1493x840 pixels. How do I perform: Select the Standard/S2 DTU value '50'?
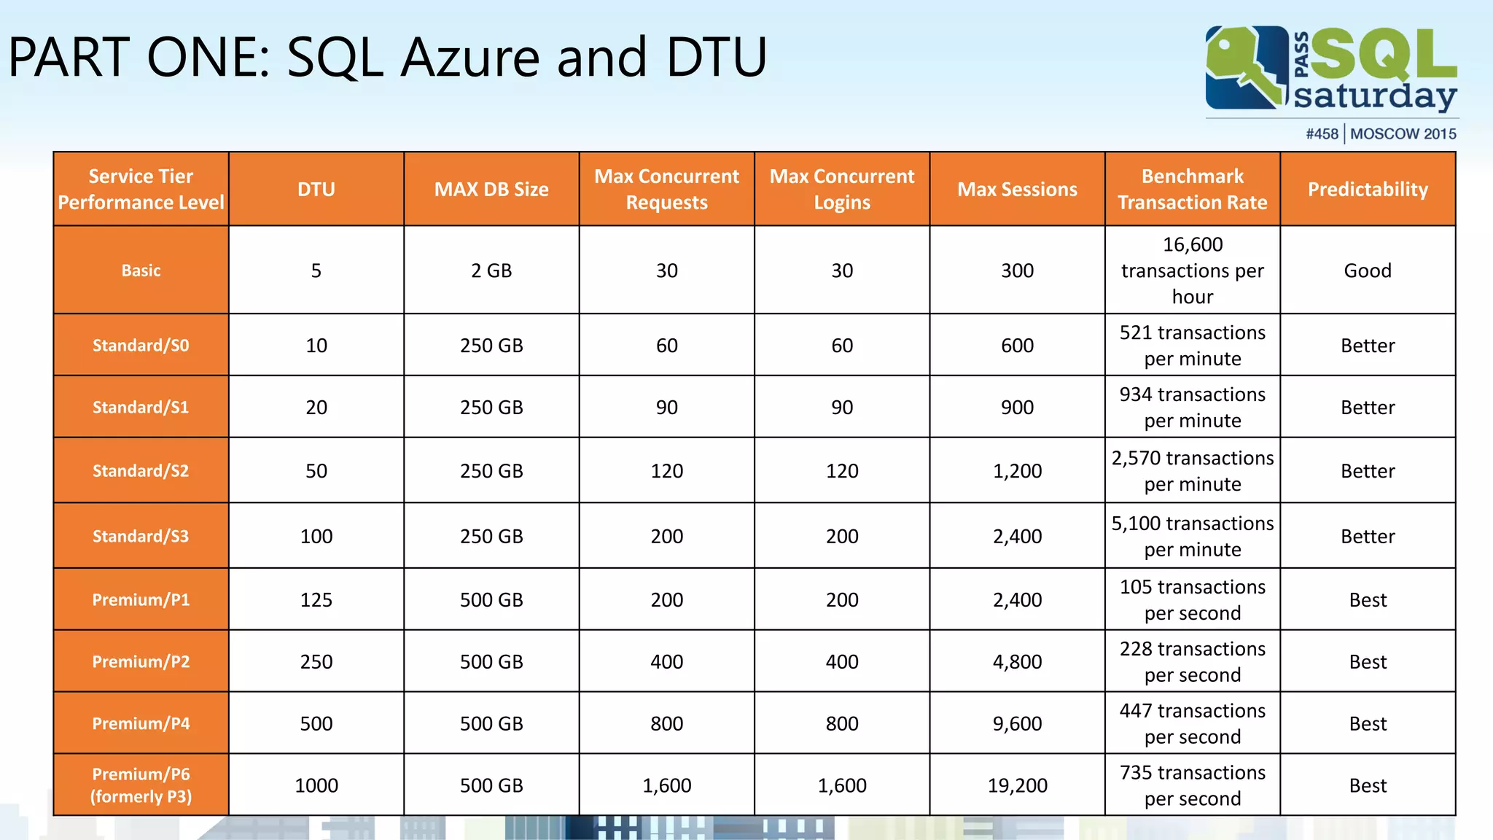tap(316, 470)
